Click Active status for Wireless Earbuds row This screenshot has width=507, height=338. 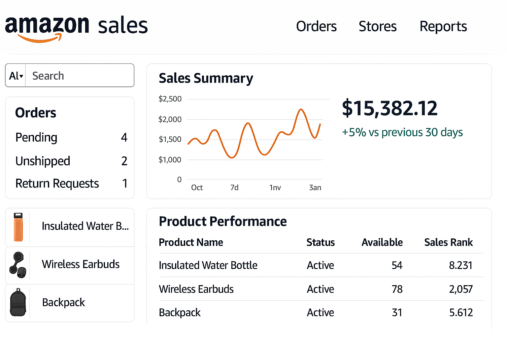click(x=321, y=289)
